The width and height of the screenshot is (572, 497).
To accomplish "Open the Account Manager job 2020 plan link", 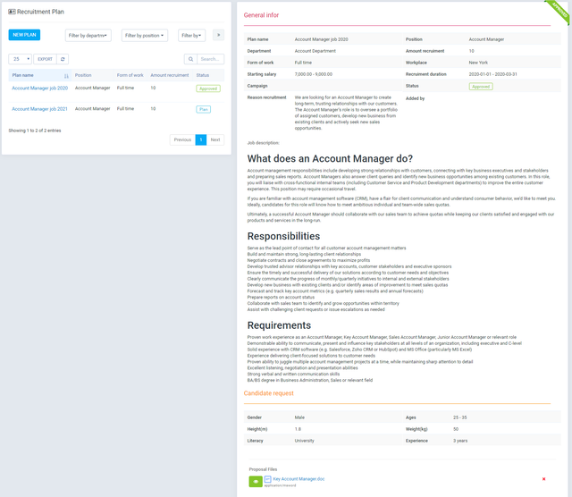I will (39, 88).
